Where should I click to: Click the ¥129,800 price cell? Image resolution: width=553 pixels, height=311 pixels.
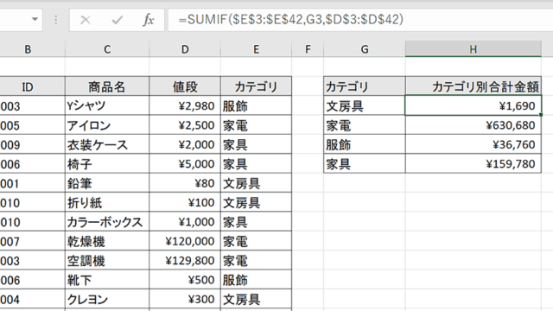coord(185,261)
